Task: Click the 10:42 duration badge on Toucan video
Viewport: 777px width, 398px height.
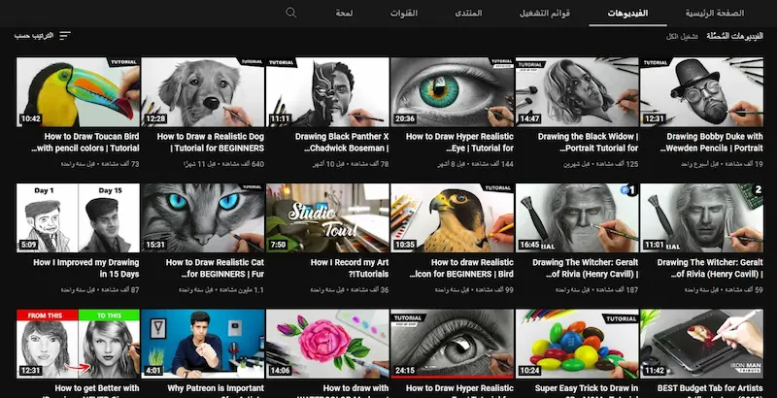Action: pyautogui.click(x=31, y=118)
